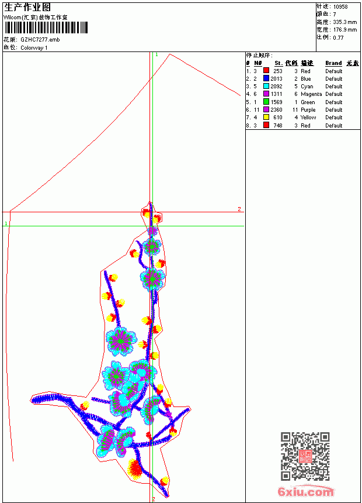This screenshot has width=362, height=503.
Task: Click the Cyan description text
Action: [307, 87]
